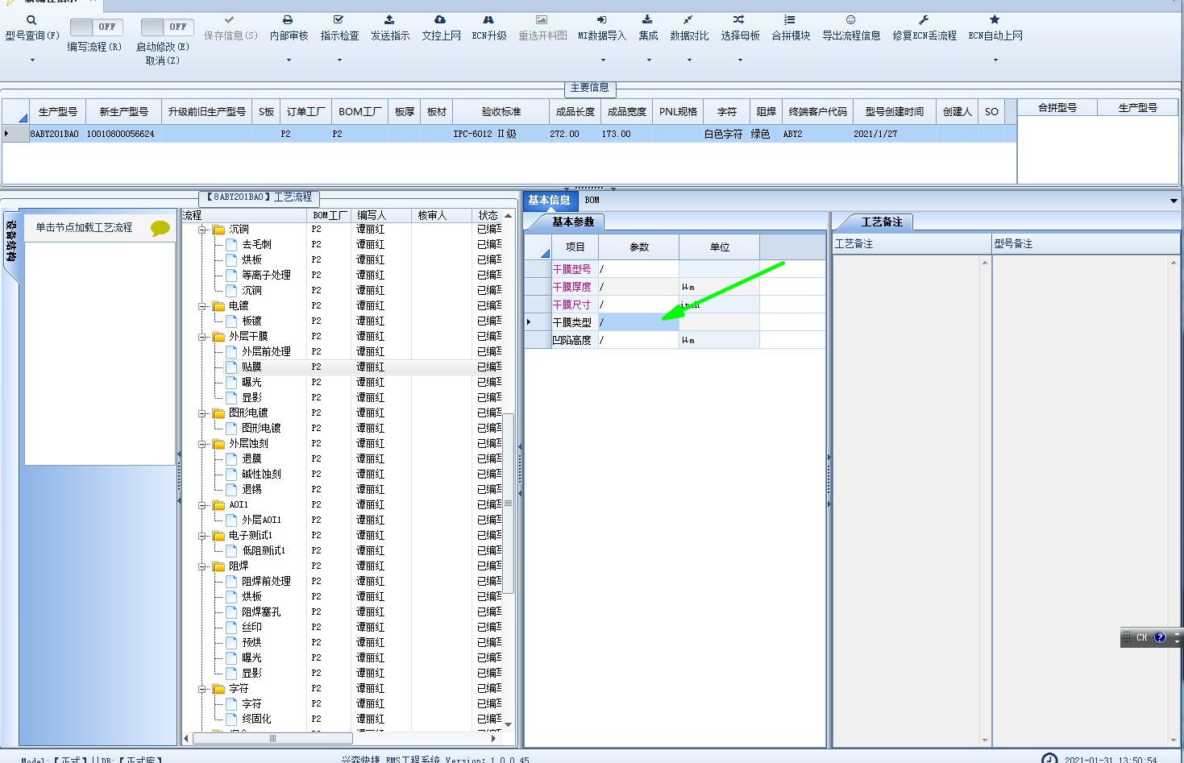Click the 阻焊 folder icon

(x=219, y=566)
